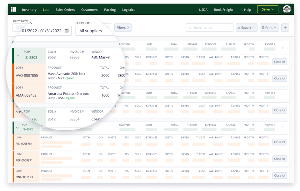This screenshot has height=191, width=300.
Task: Click Close lot for lot PIN-0008754
Action: 279,142
